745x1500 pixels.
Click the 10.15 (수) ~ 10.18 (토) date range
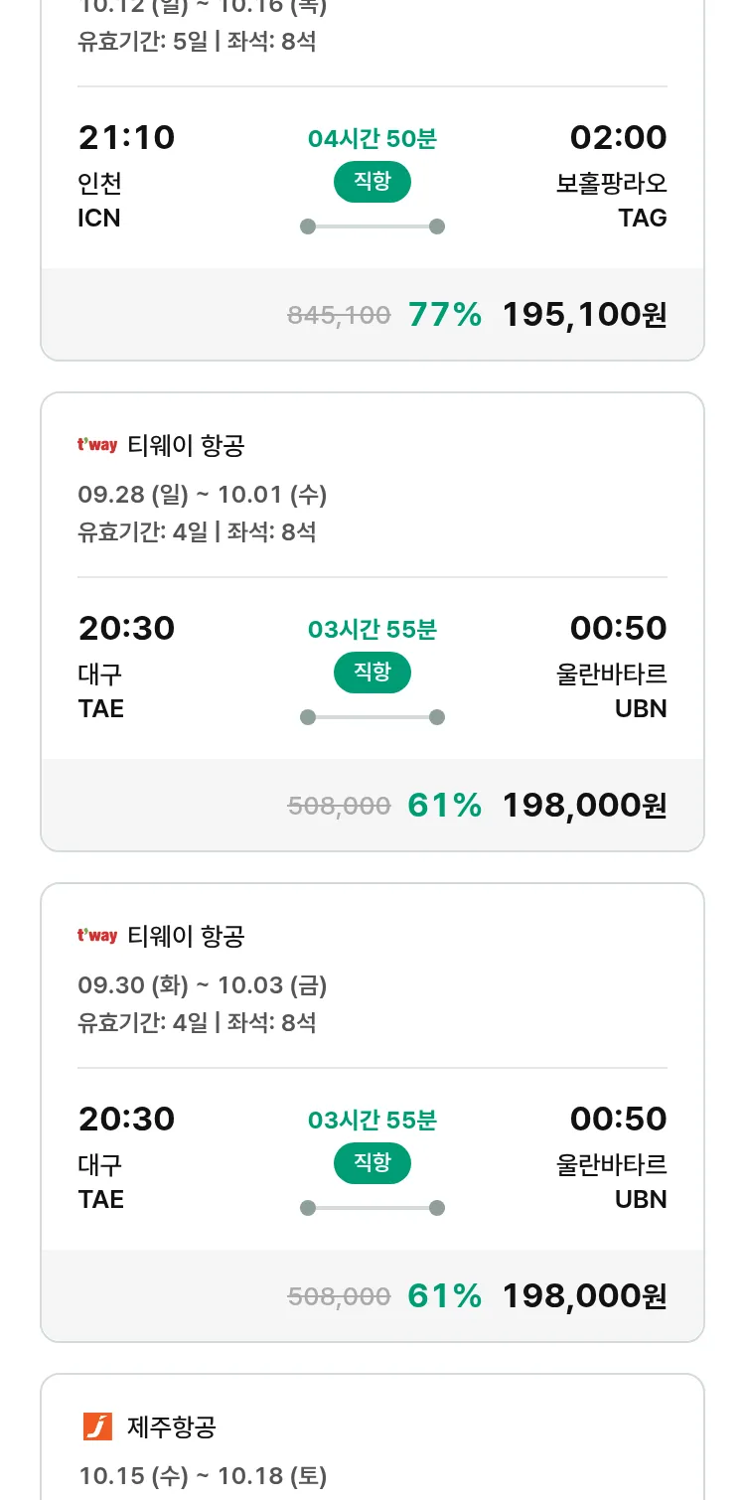point(203,1476)
